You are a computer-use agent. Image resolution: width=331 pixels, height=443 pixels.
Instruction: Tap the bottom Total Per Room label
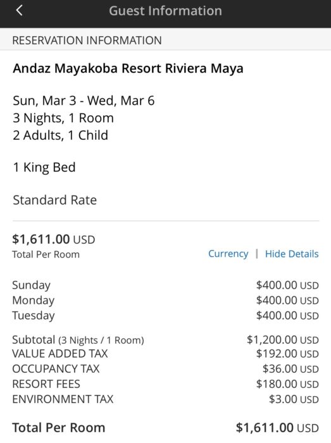[59, 428]
